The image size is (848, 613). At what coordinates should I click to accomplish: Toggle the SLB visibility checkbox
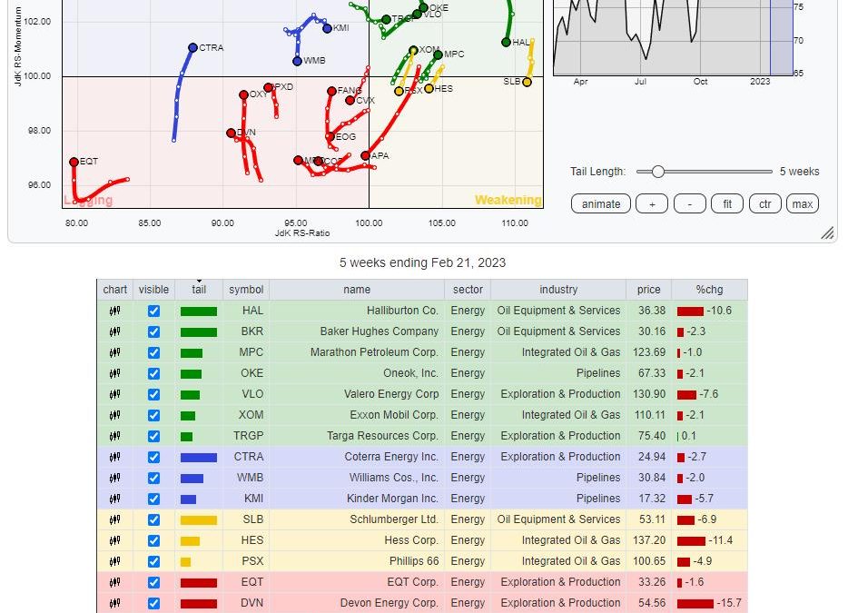[153, 520]
